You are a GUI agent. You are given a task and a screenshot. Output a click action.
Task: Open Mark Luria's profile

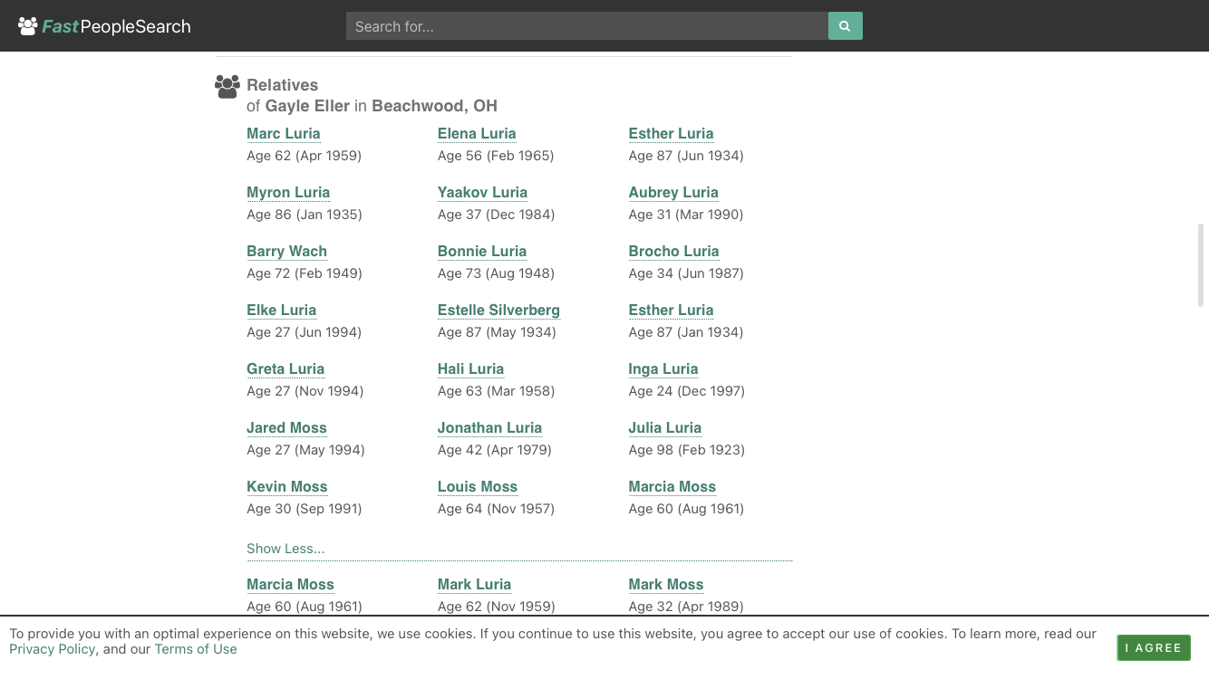coord(474,584)
